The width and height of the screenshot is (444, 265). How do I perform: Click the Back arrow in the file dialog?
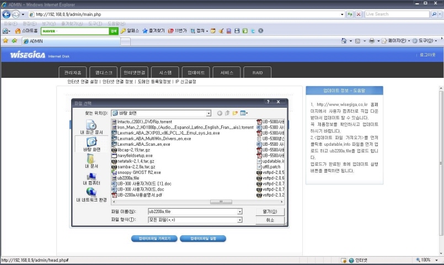coord(220,113)
